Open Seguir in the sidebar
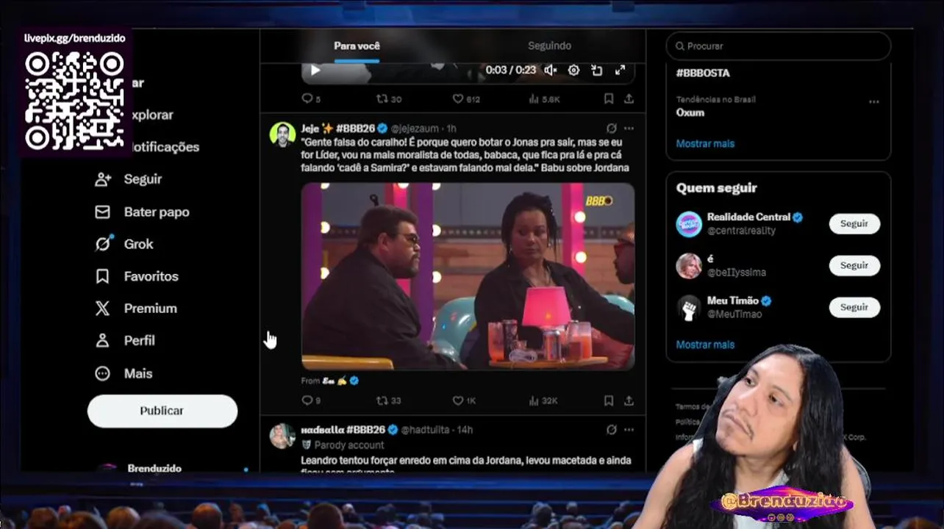The height and width of the screenshot is (529, 944). click(129, 179)
